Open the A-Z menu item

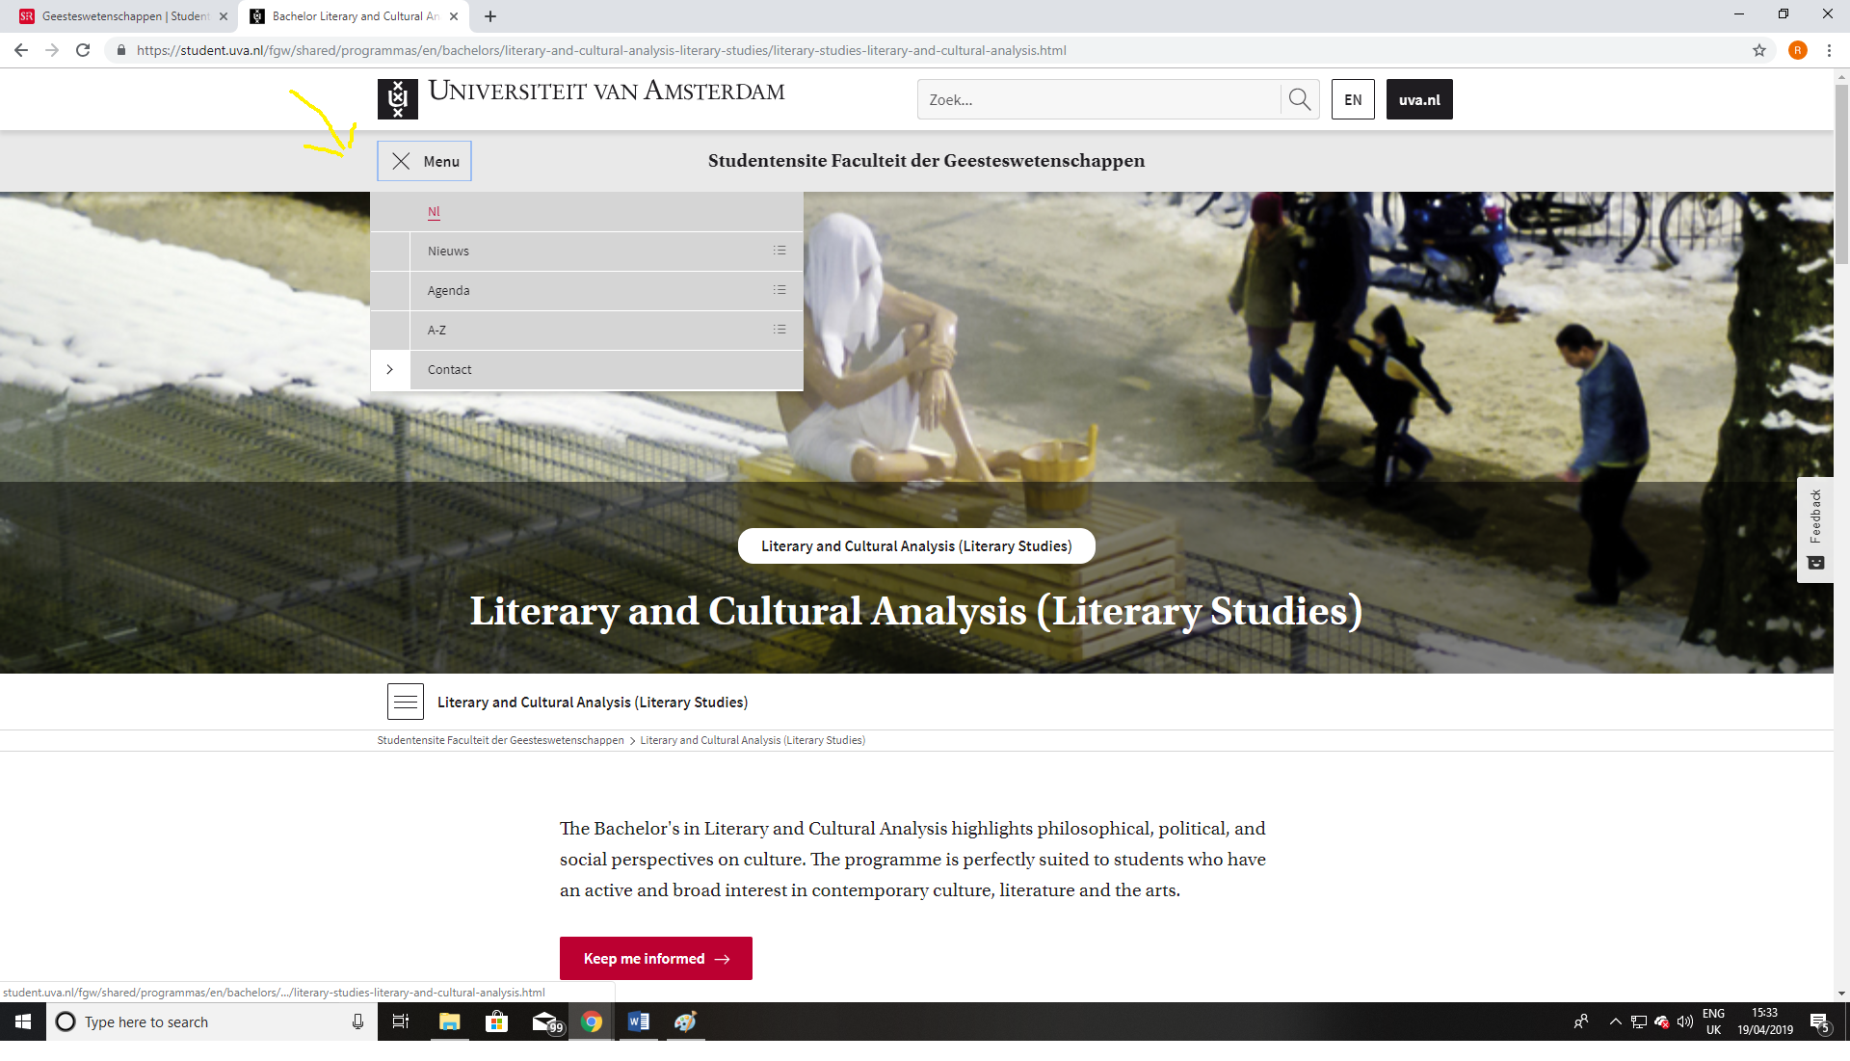[436, 330]
